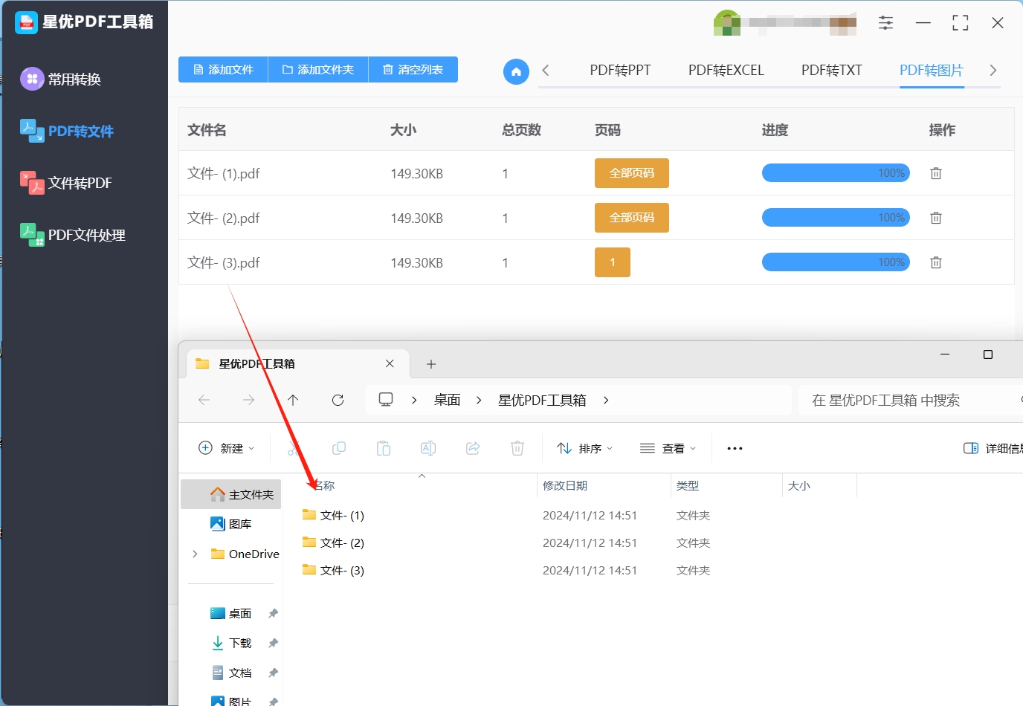Image resolution: width=1023 pixels, height=706 pixels.
Task: Click 桌面 in the address breadcrumb
Action: point(447,400)
